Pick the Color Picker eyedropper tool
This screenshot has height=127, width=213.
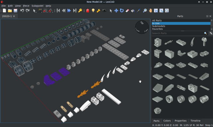point(138,11)
